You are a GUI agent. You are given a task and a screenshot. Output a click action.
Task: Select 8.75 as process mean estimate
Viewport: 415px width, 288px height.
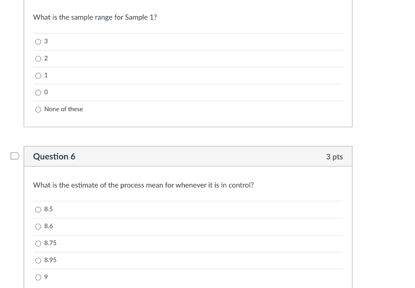pos(38,243)
